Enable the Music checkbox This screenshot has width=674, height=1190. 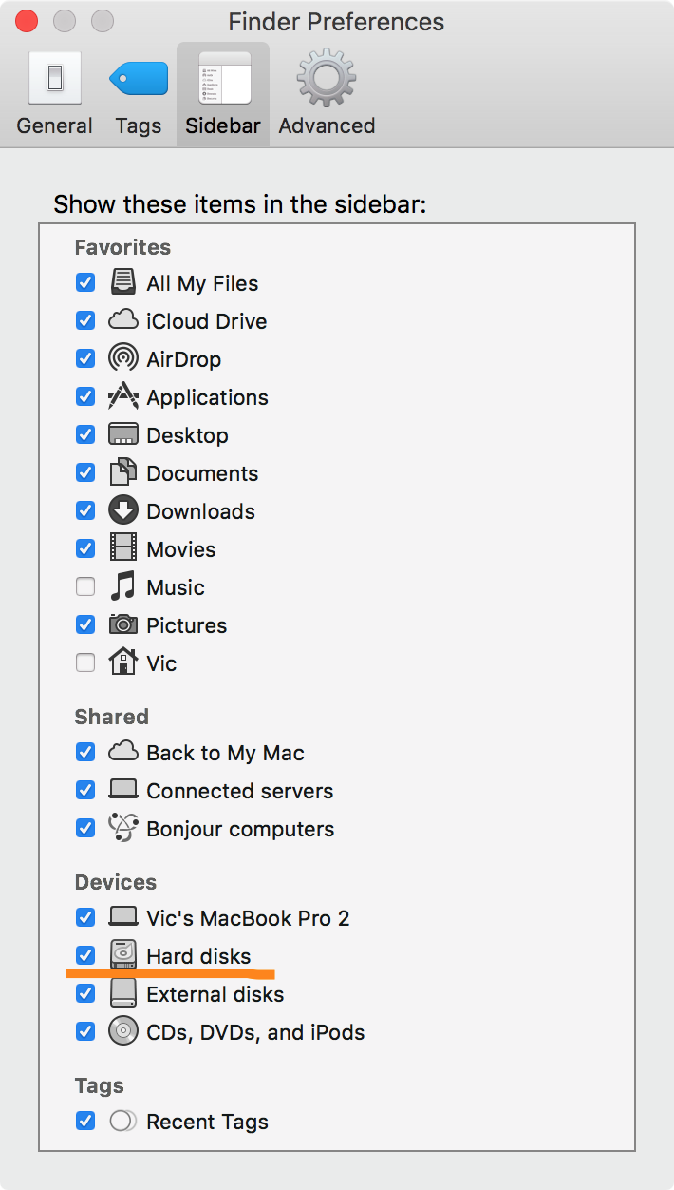tap(85, 586)
